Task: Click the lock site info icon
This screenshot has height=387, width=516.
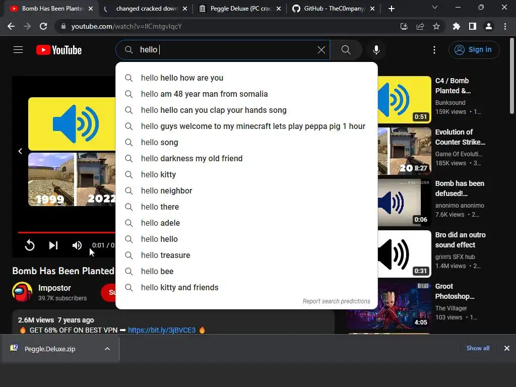Action: click(63, 26)
